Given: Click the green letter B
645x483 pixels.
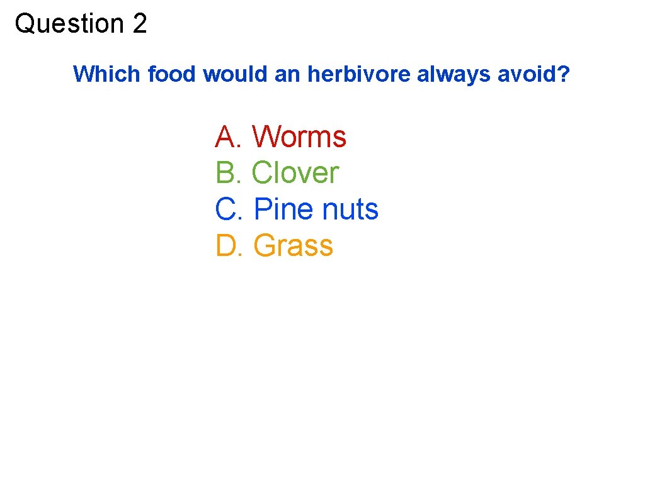Looking at the screenshot, I should coord(226,172).
